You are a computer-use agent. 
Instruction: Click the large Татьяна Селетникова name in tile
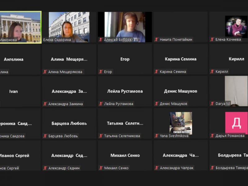[x=125, y=123]
